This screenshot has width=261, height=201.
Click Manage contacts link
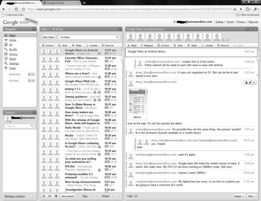15,196
